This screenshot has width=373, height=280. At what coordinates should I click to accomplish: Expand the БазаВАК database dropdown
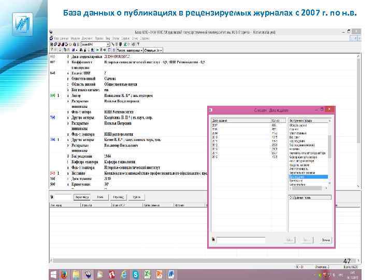point(108,44)
